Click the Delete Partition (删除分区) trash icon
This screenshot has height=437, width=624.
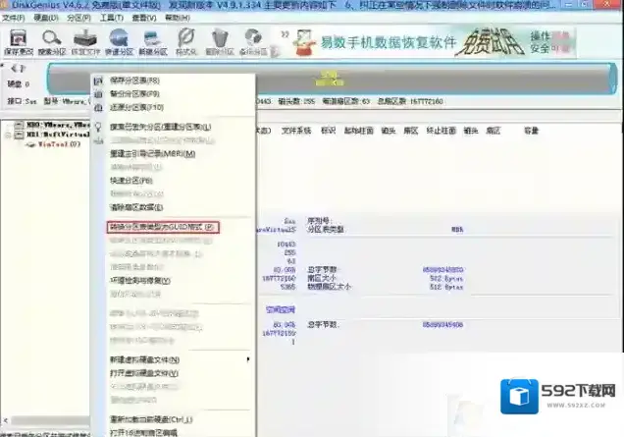coord(220,40)
